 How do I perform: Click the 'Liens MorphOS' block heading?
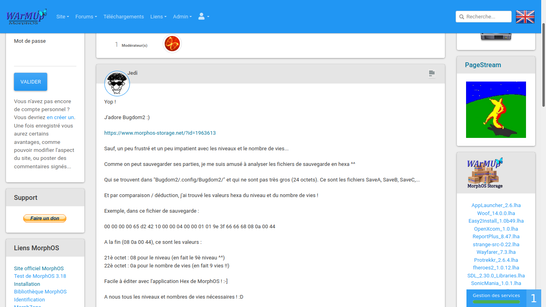coord(36,248)
